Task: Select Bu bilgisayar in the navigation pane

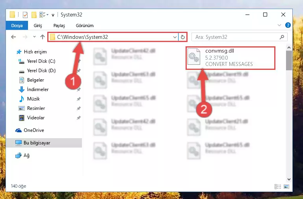Action: (37, 143)
